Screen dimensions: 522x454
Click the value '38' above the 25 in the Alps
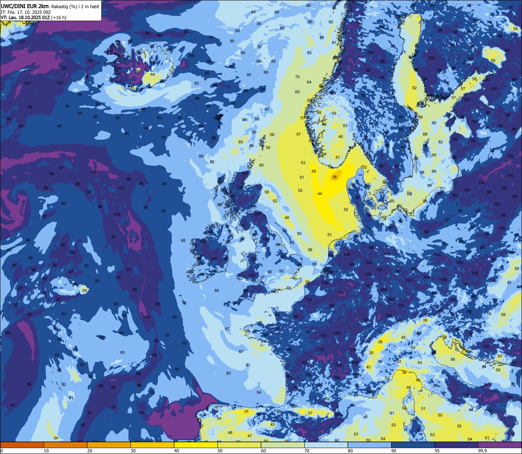tap(380, 342)
